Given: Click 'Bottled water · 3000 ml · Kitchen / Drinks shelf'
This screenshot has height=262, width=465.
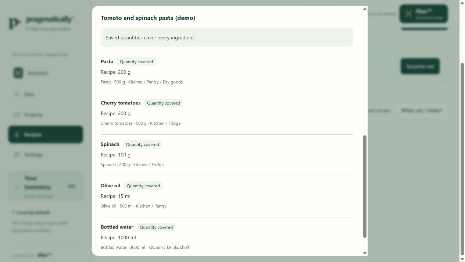Looking at the screenshot, I should 145,247.
